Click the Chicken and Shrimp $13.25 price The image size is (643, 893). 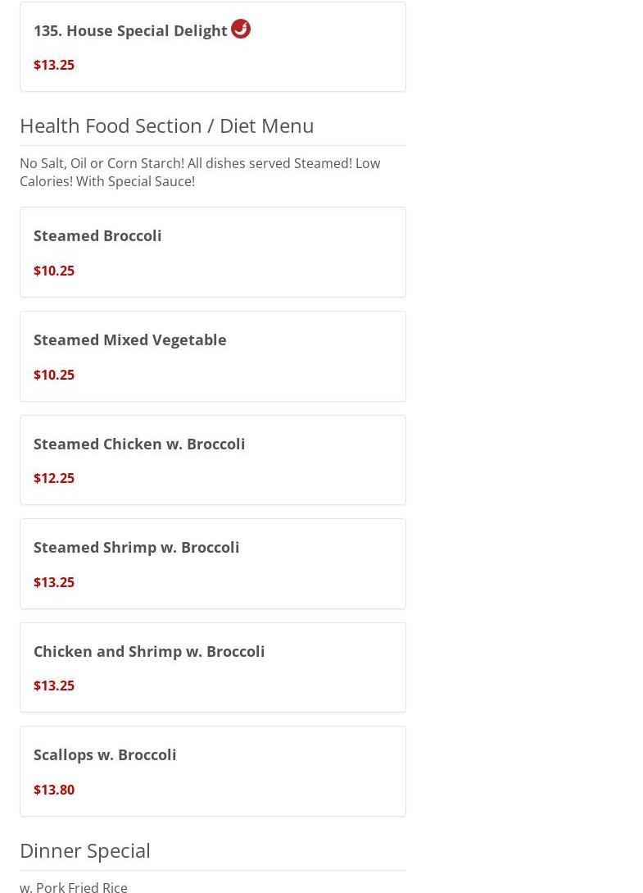(54, 686)
